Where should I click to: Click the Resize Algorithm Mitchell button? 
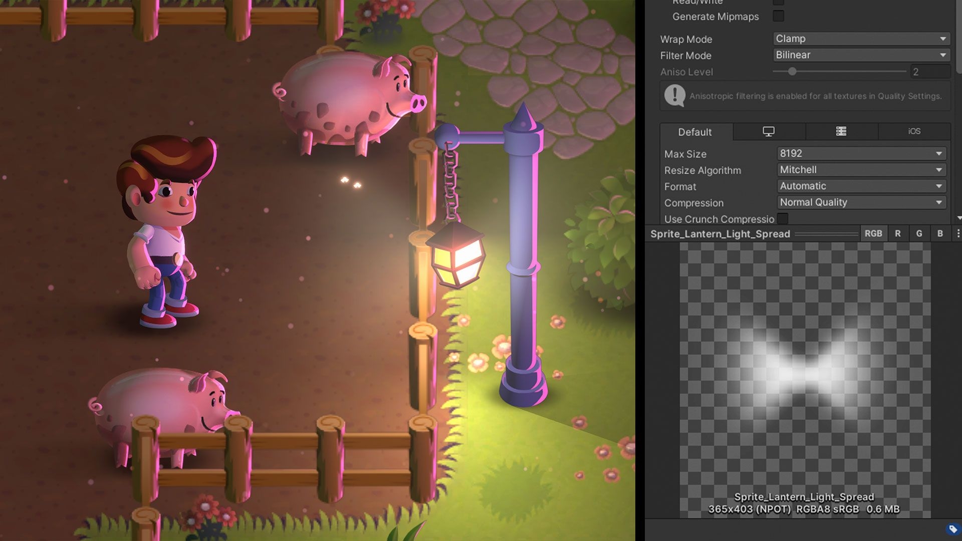coord(859,170)
